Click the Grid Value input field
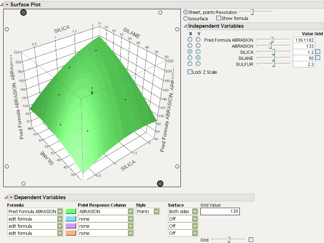Image resolution: width=324 pixels, height=243 pixels. point(220,212)
